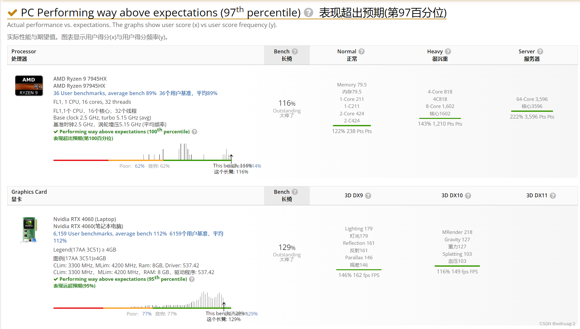Open help icon next to 3D DX9 header
Screen dimensions: 580x329
[368, 196]
